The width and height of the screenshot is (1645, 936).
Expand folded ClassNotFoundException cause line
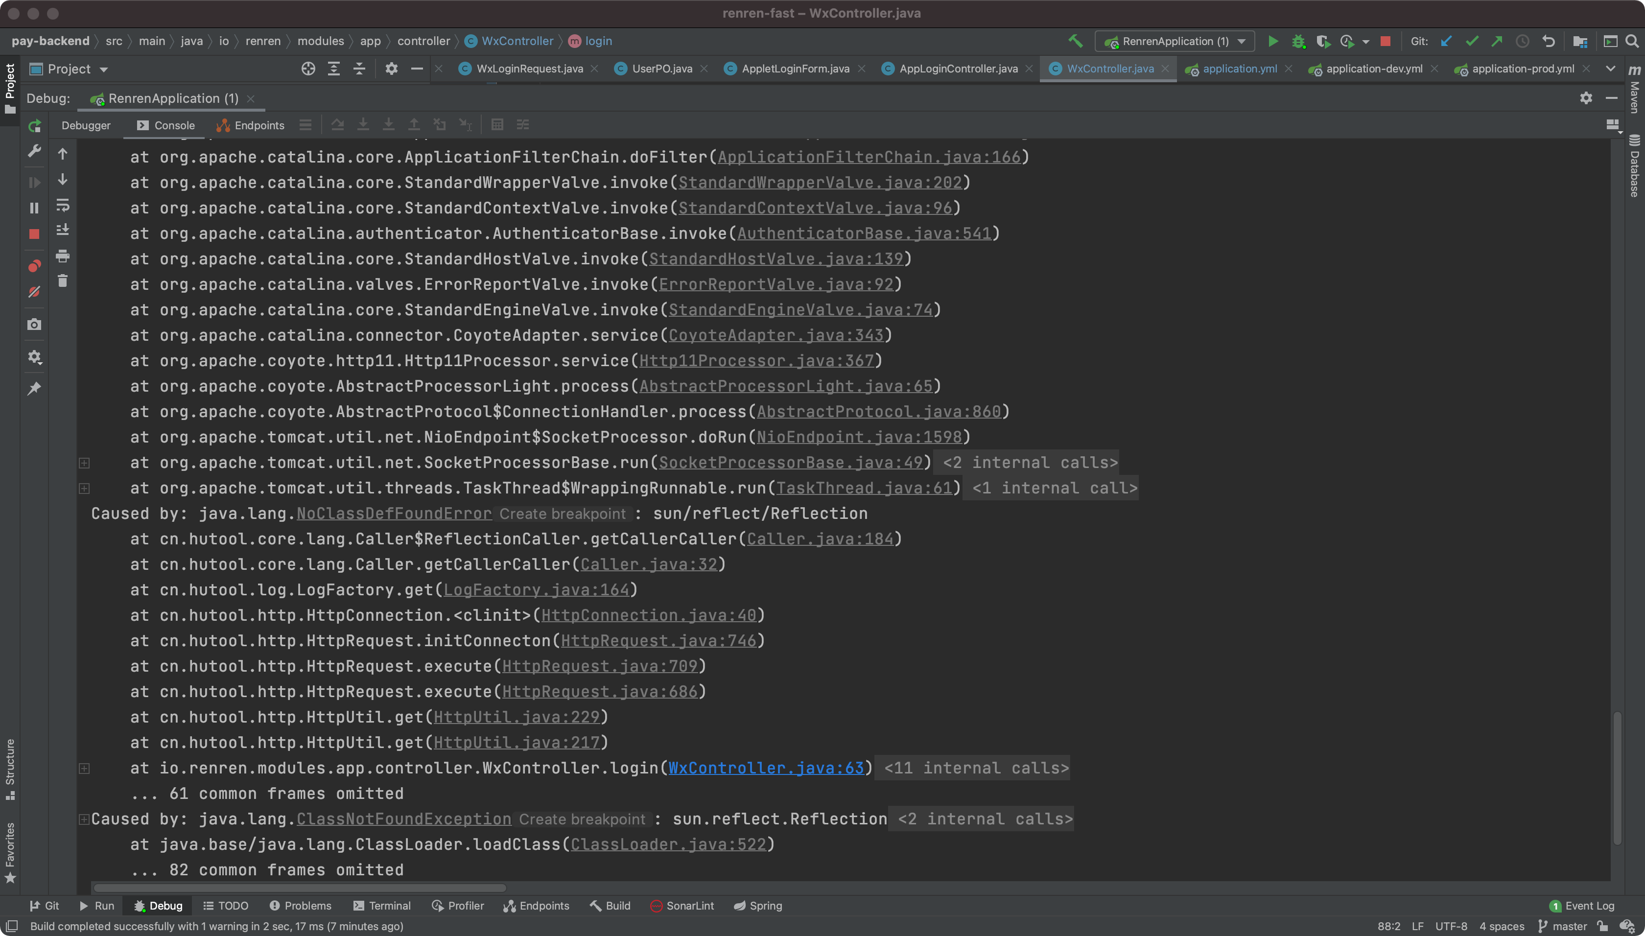(84, 819)
